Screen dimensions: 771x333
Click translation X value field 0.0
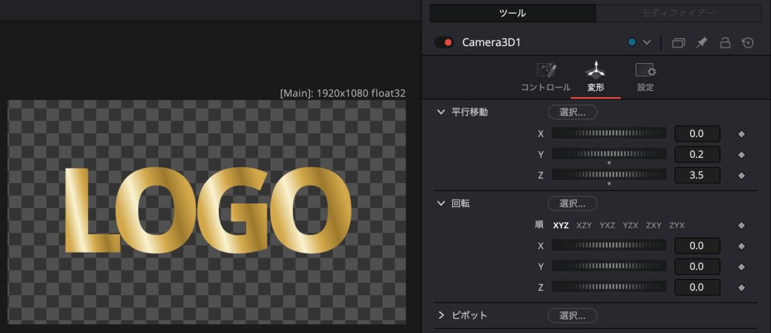point(697,134)
